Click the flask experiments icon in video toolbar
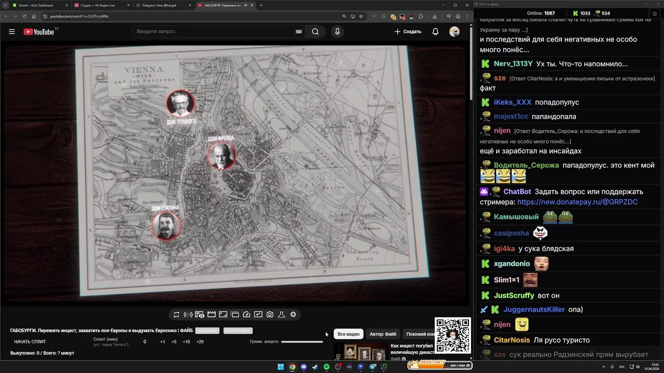This screenshot has width=664, height=373. pos(282,314)
